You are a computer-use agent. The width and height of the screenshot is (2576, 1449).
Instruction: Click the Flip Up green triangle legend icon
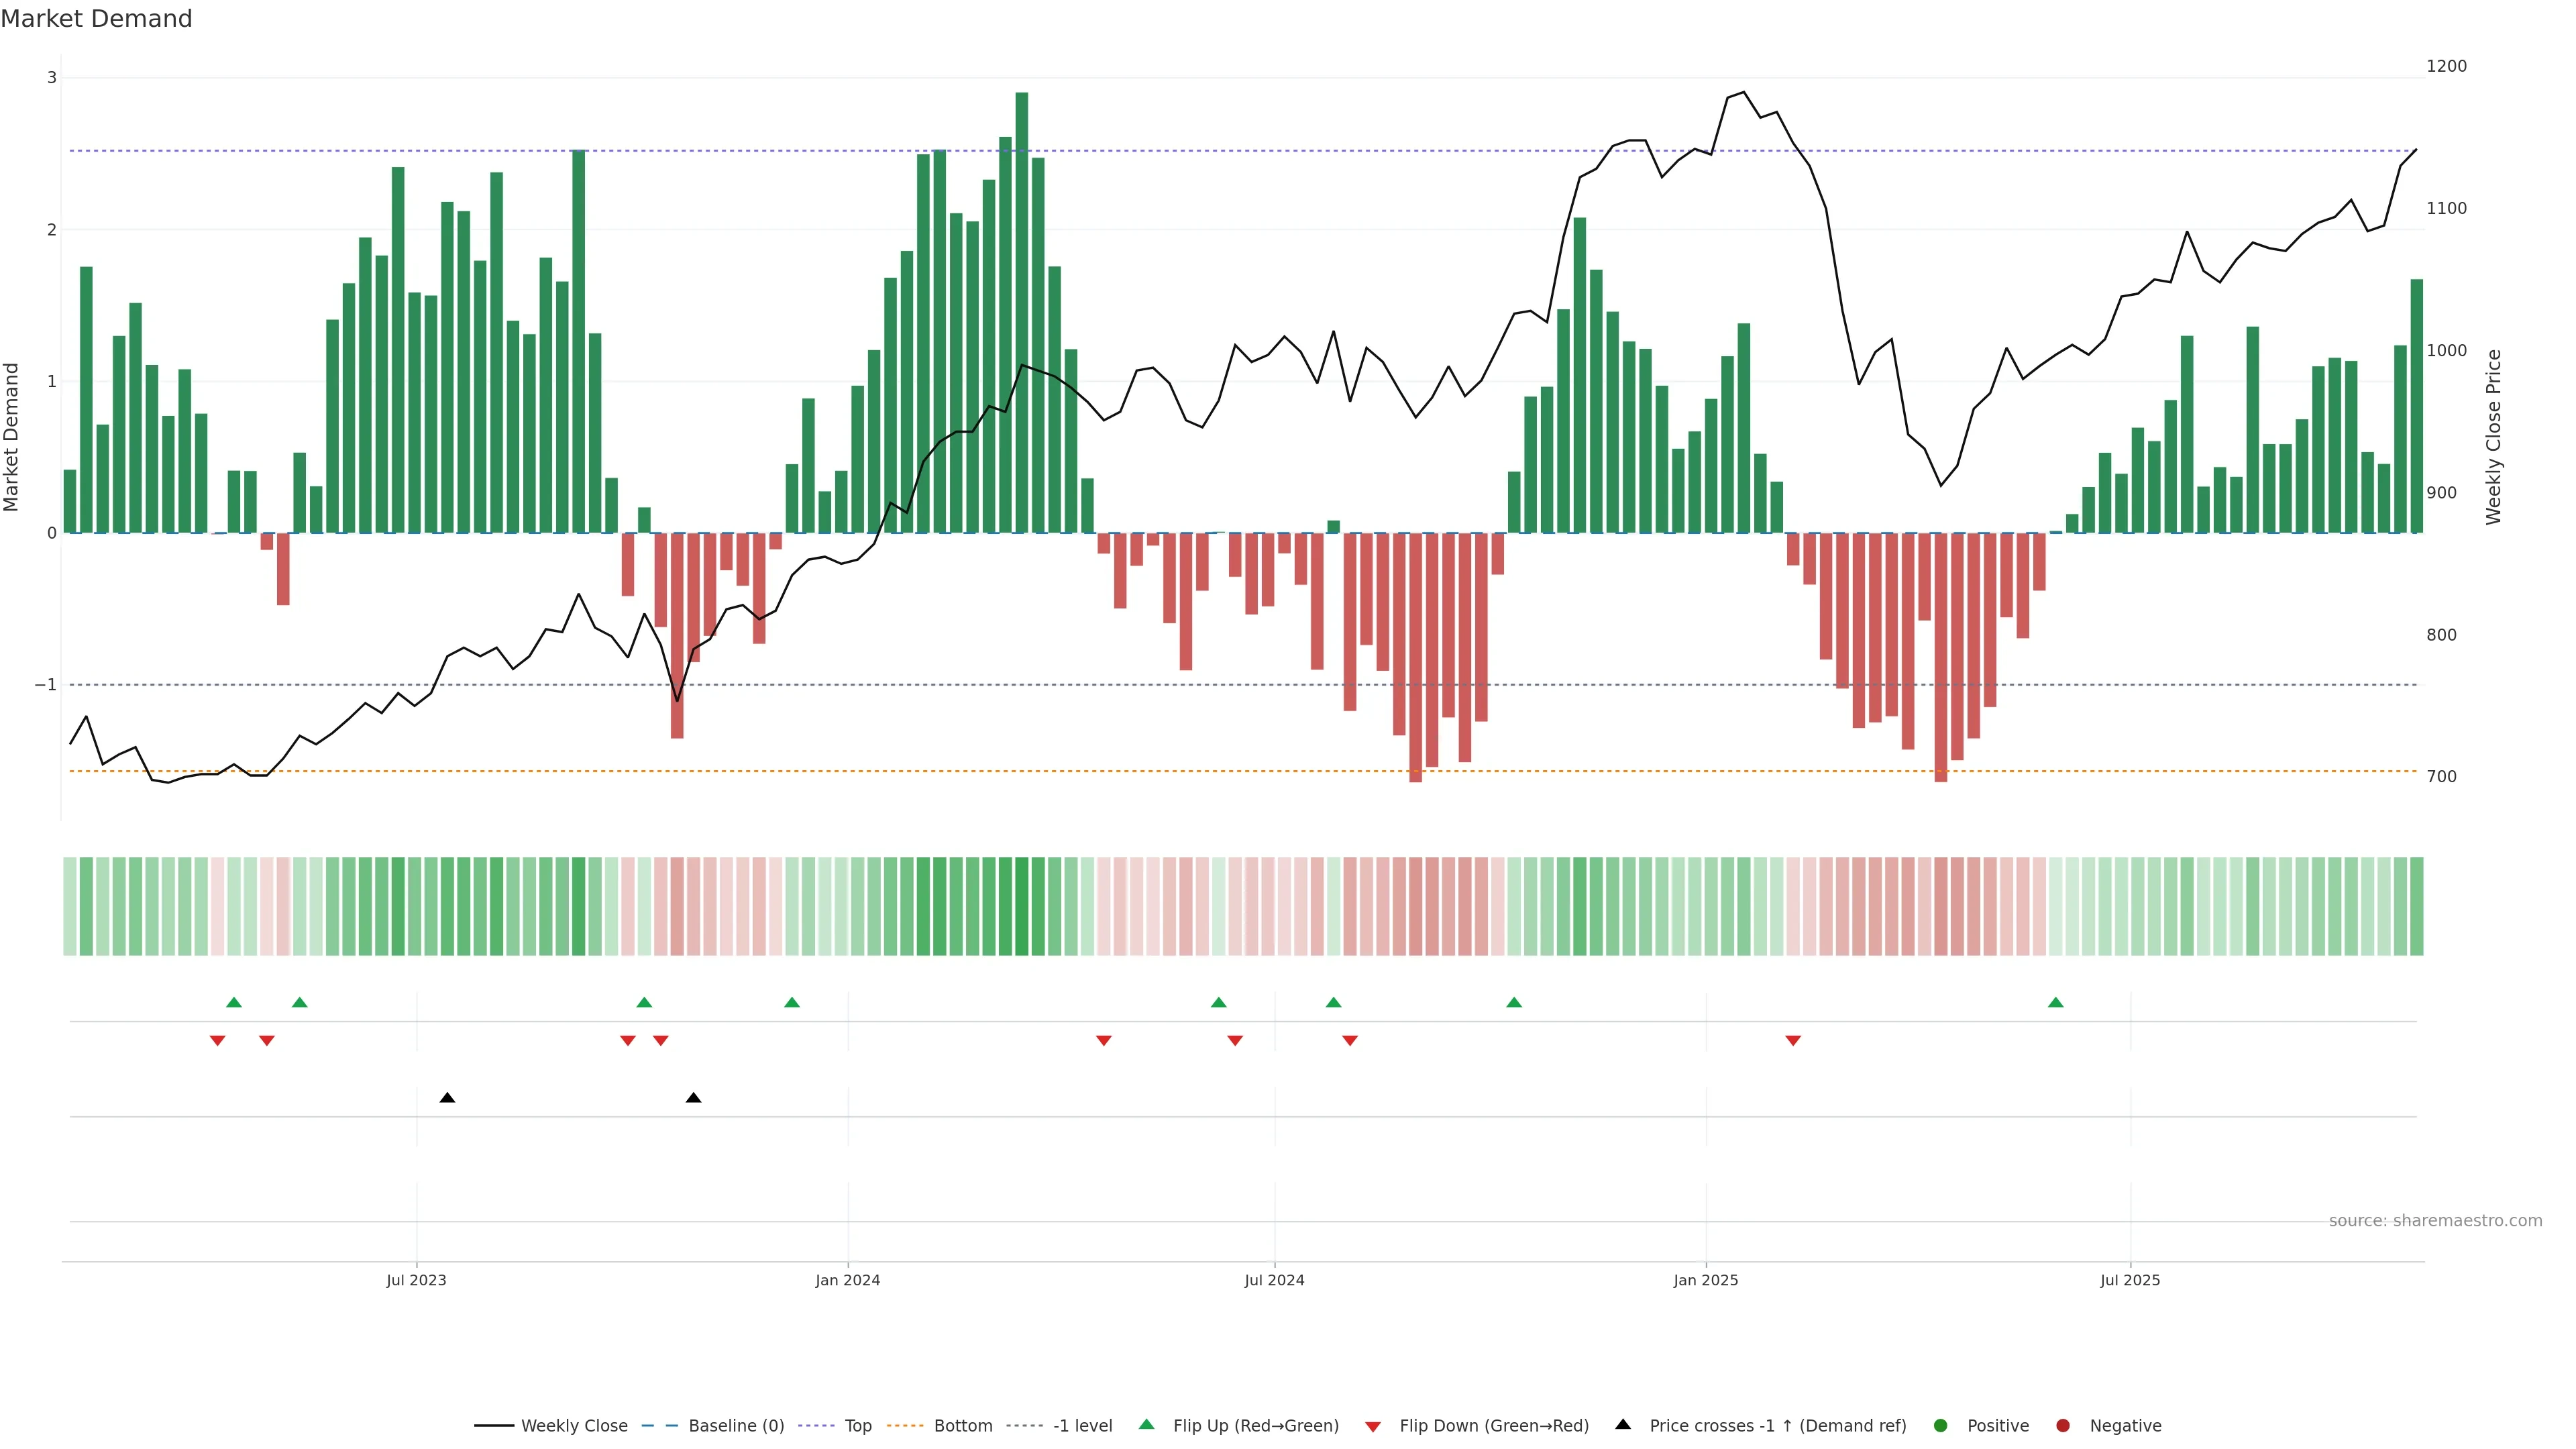(1146, 1424)
